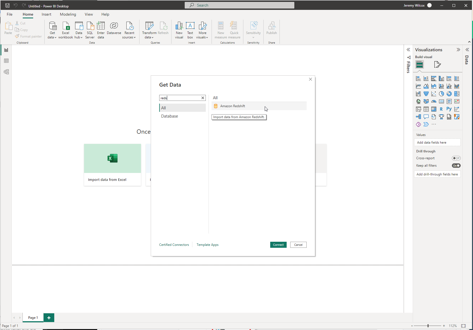Add a matrix visual
The width and height of the screenshot is (473, 330).
[x=434, y=109]
